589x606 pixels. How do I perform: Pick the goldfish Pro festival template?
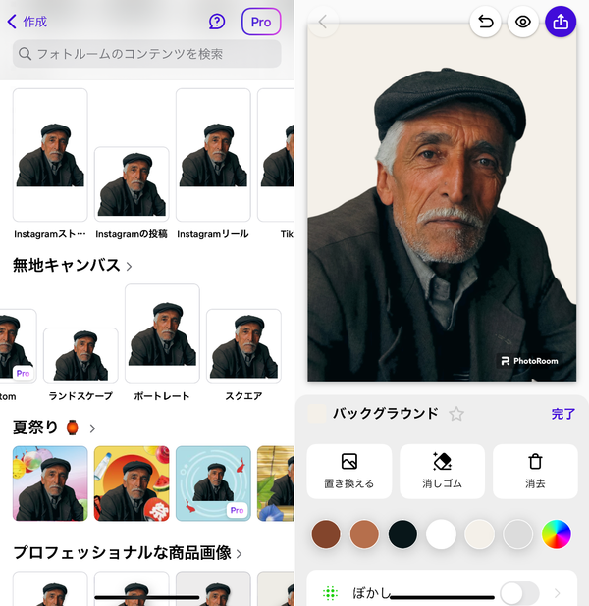point(213,483)
